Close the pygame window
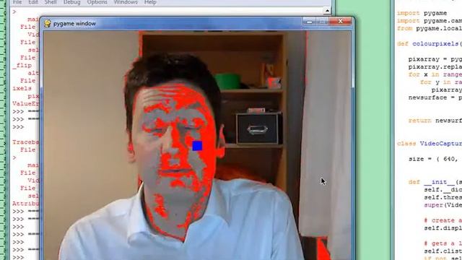The height and width of the screenshot is (260, 462). [x=340, y=21]
